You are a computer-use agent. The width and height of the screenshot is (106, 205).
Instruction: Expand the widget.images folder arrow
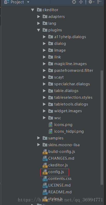pos(44,111)
